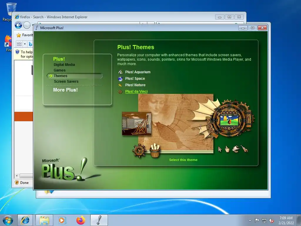Click Forward button in Internet Explorer
Image resolution: width=301 pixels, height=226 pixels.
27,25
